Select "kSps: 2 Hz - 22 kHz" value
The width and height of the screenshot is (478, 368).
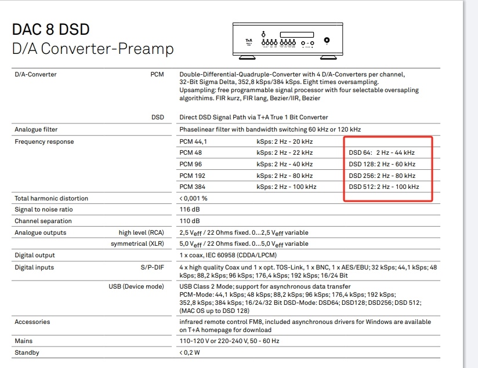(x=284, y=152)
